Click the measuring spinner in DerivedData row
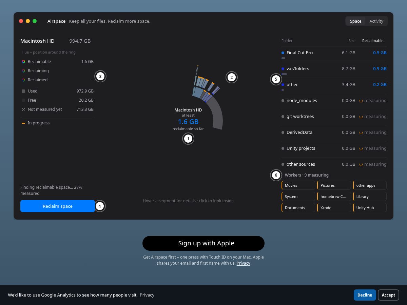Image resolution: width=407 pixels, height=305 pixels. (361, 133)
